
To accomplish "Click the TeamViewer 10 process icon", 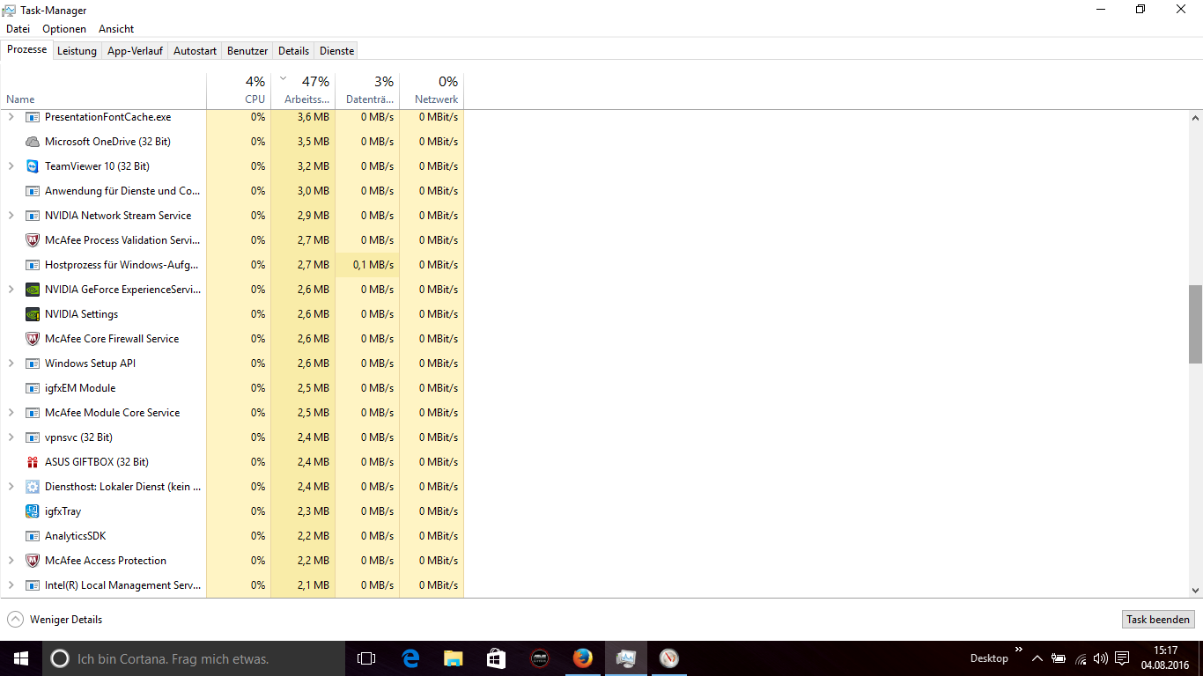I will click(x=33, y=166).
